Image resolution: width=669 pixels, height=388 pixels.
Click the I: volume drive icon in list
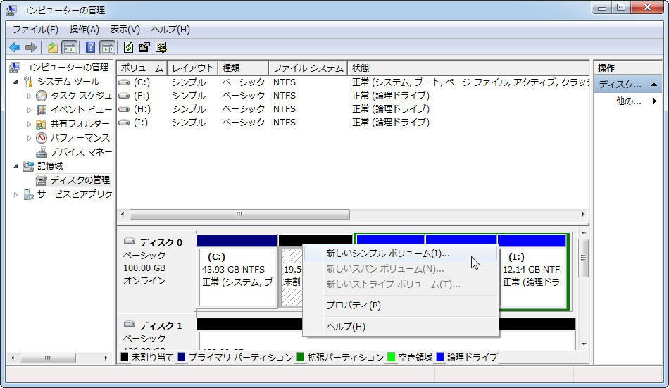(124, 123)
